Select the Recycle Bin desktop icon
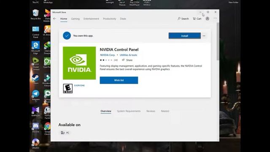Screen dimensions: 270x152 [x=35, y=14]
